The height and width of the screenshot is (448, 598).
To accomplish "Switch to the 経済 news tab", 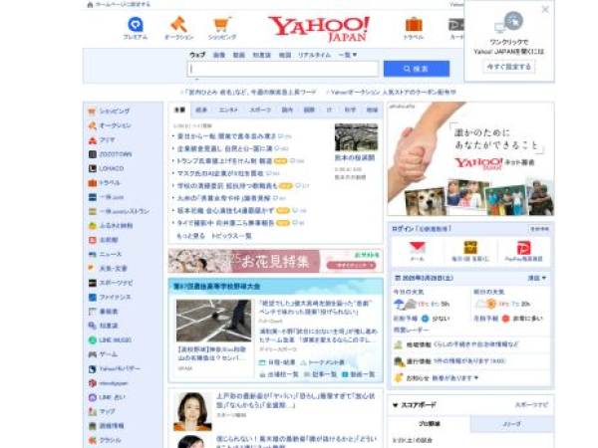I will pos(201,111).
